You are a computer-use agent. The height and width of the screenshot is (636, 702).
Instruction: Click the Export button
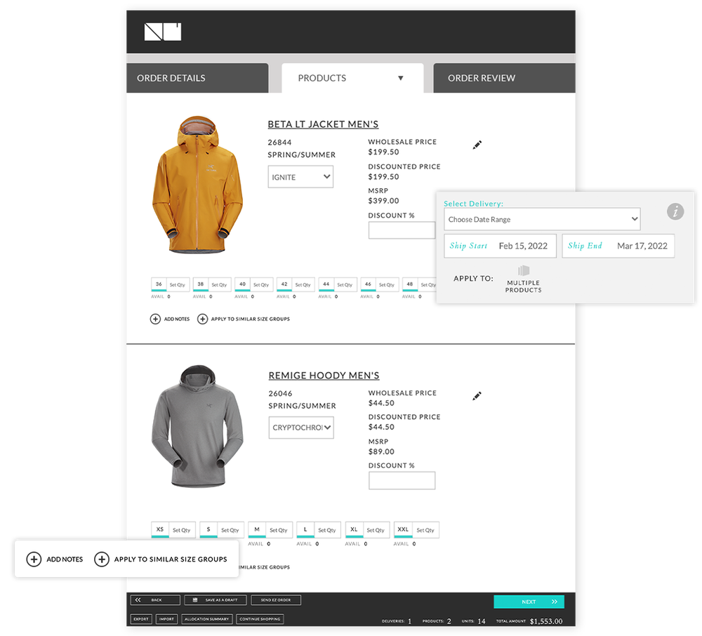(141, 619)
